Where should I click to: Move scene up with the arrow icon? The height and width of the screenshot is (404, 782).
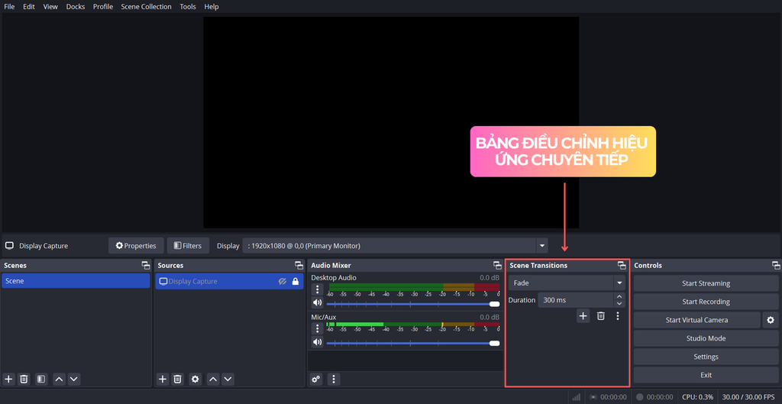tap(59, 379)
